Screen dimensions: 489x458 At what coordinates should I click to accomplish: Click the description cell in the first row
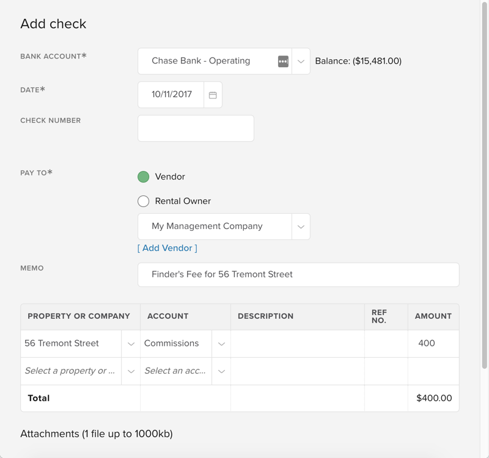[x=297, y=343]
